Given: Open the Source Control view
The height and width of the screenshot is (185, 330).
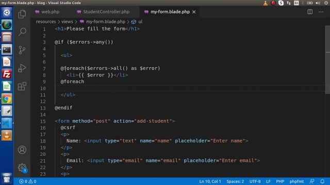Looking at the screenshot, I should (22, 50).
